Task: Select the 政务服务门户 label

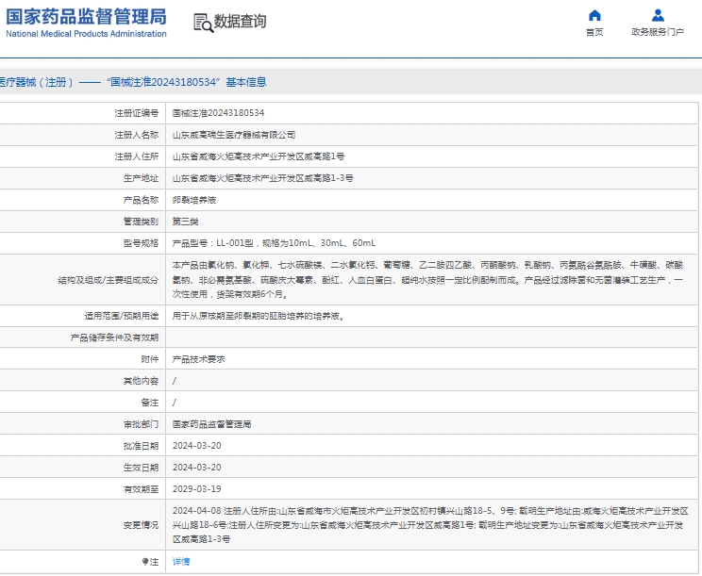Action: (x=658, y=32)
